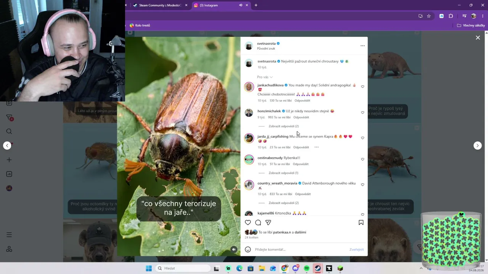Open Steam from the taskbar
Image resolution: width=488 pixels, height=274 pixels.
tap(318, 268)
